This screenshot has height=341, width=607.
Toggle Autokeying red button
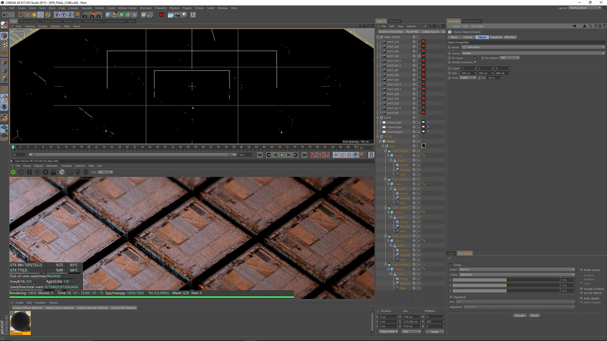coord(320,155)
